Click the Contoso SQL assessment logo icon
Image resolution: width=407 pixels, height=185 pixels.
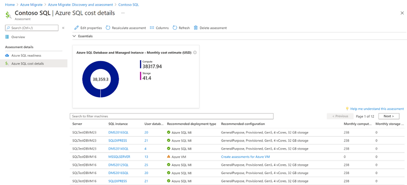click(x=8, y=15)
